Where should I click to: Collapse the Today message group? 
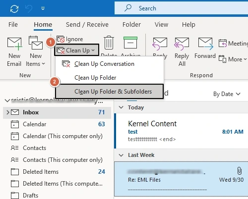[x=121, y=107]
